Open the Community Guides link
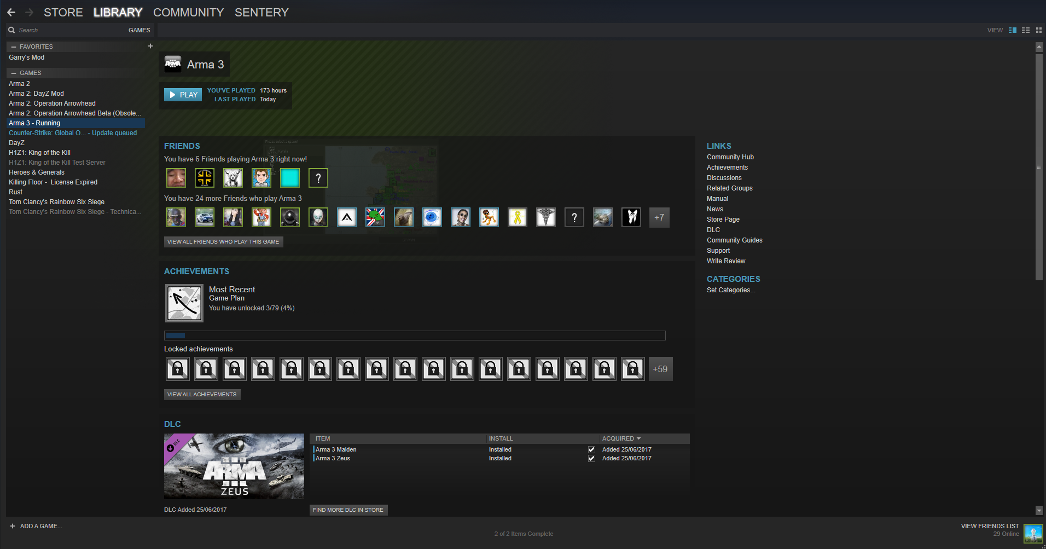 click(x=735, y=240)
